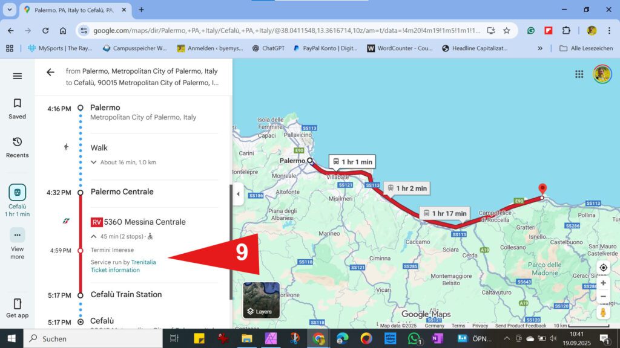620x348 pixels.
Task: Zoom in on the map
Action: pos(603,282)
